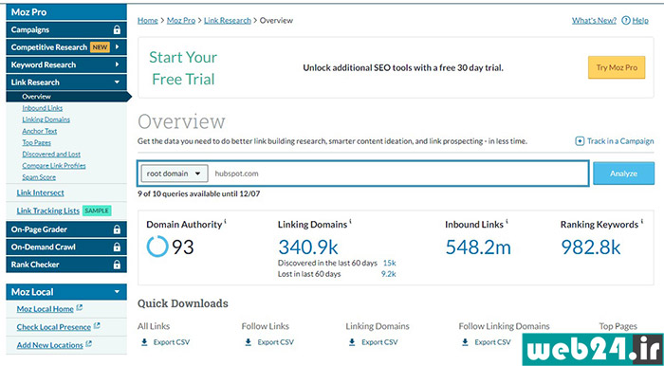Click the 548.2m inbound links figure
Viewport: 664px width, 366px height.
click(478, 247)
